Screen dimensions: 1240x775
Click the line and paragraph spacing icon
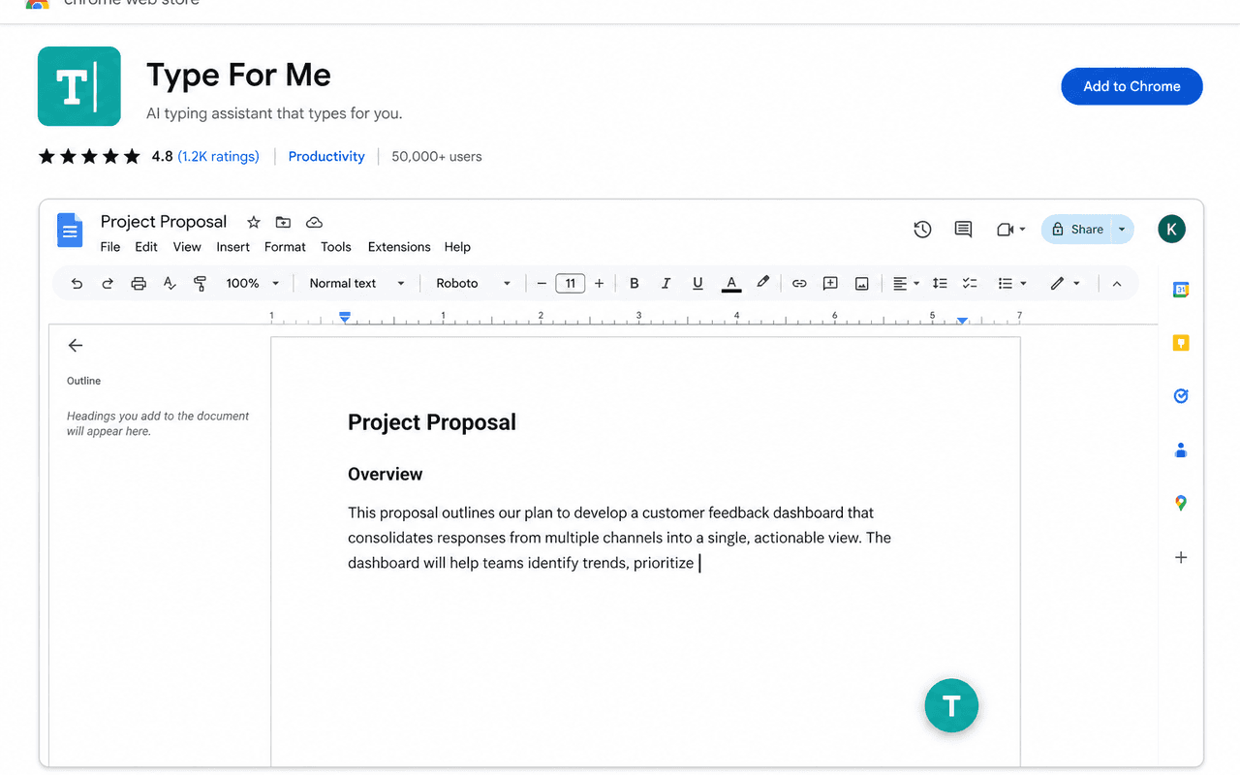[x=940, y=284]
